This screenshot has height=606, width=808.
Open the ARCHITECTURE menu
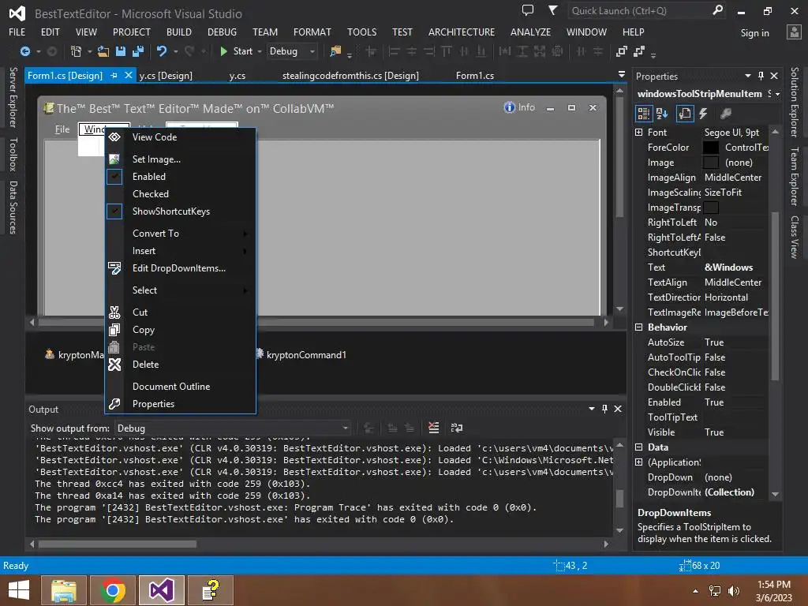[461, 32]
